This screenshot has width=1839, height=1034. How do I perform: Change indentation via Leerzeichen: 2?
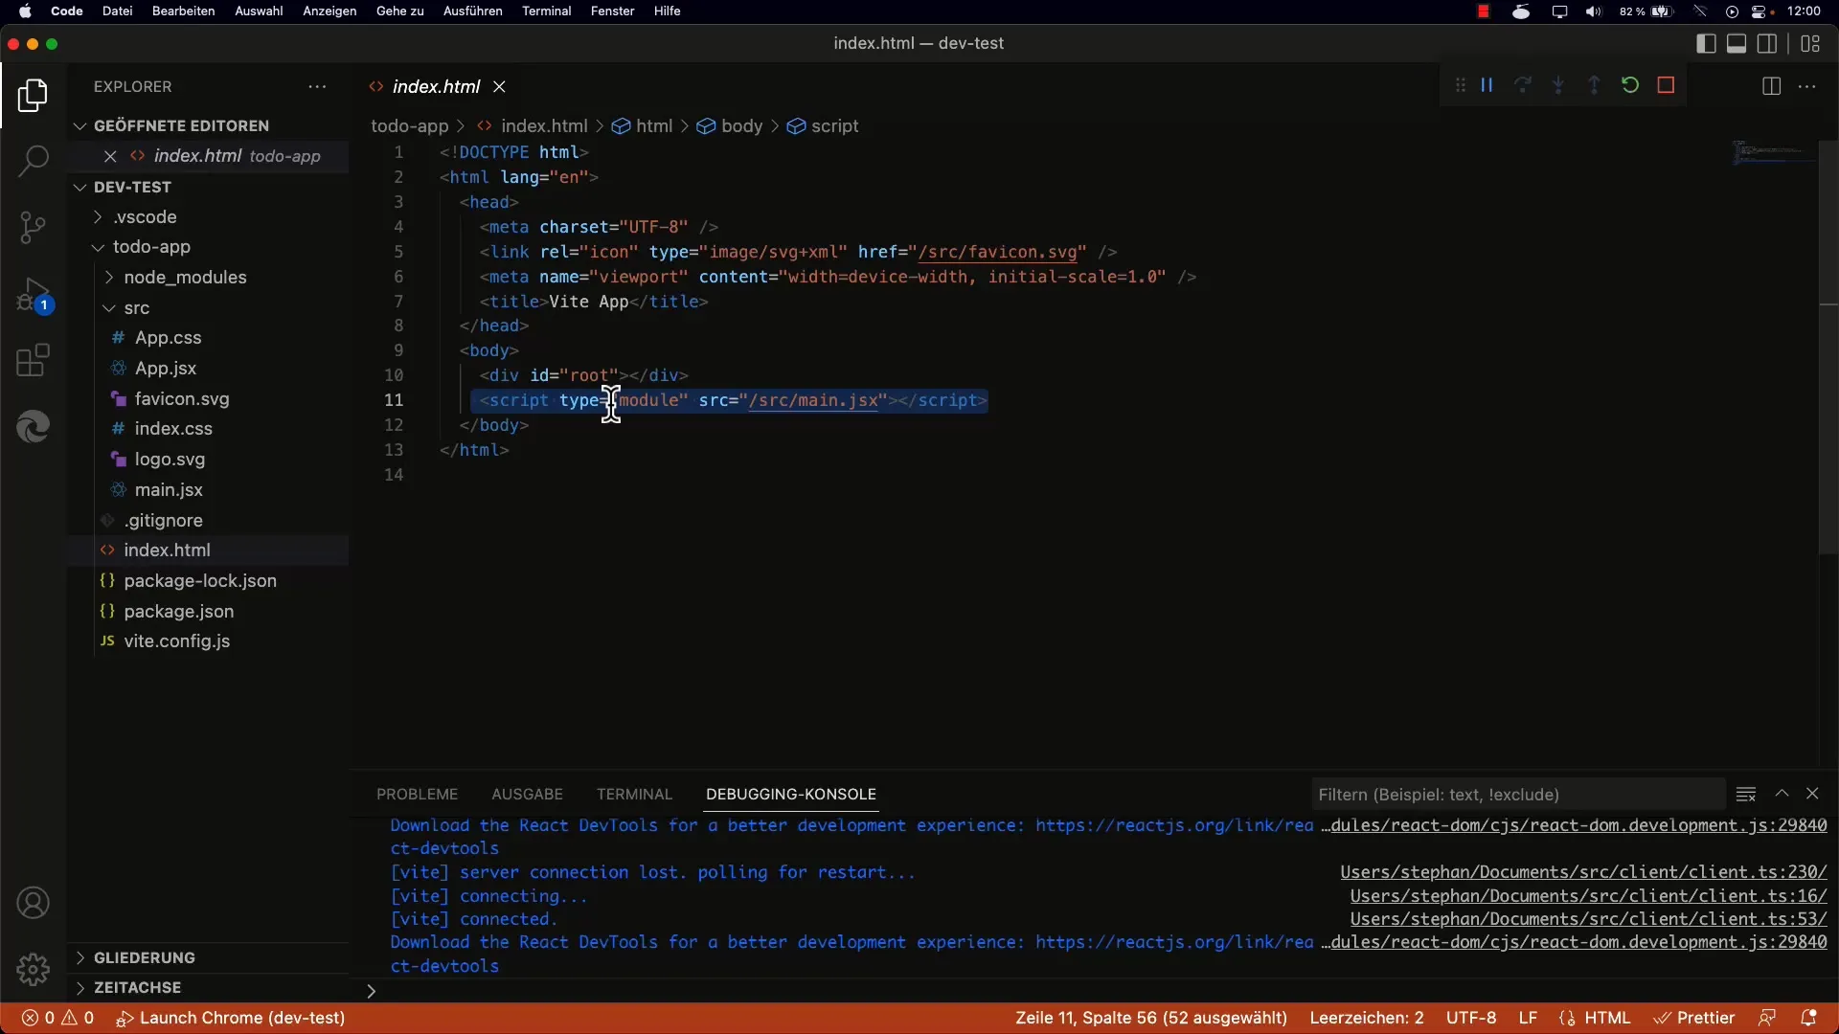[1367, 1018]
